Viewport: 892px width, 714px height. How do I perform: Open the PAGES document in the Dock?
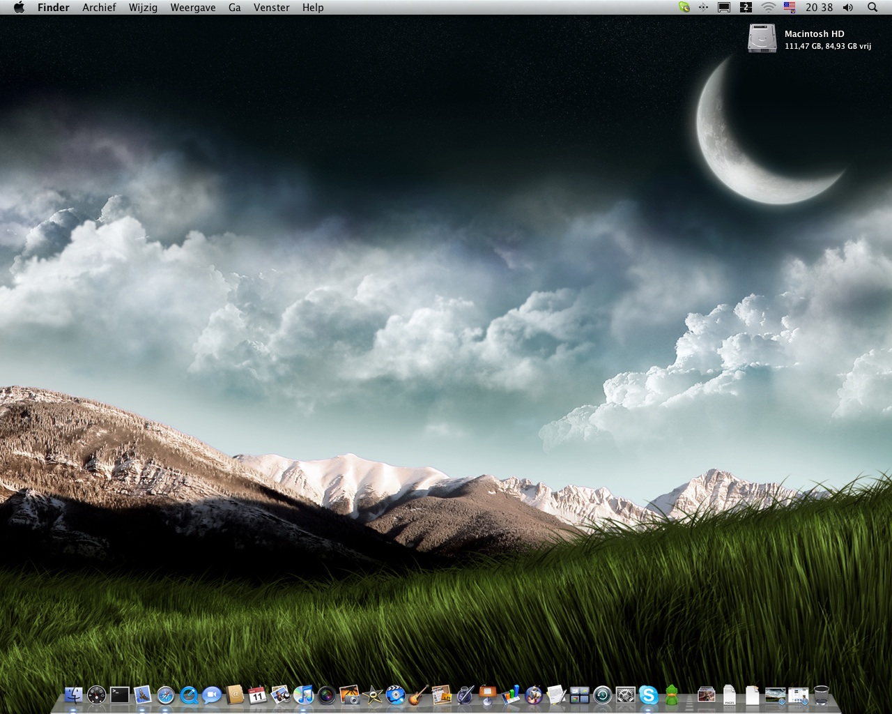pos(729,694)
